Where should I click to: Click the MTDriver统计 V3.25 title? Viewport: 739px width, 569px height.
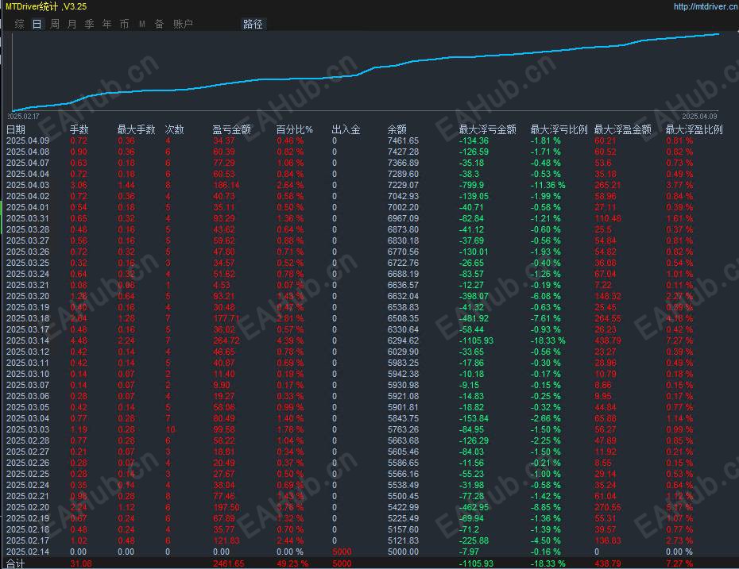point(46,6)
